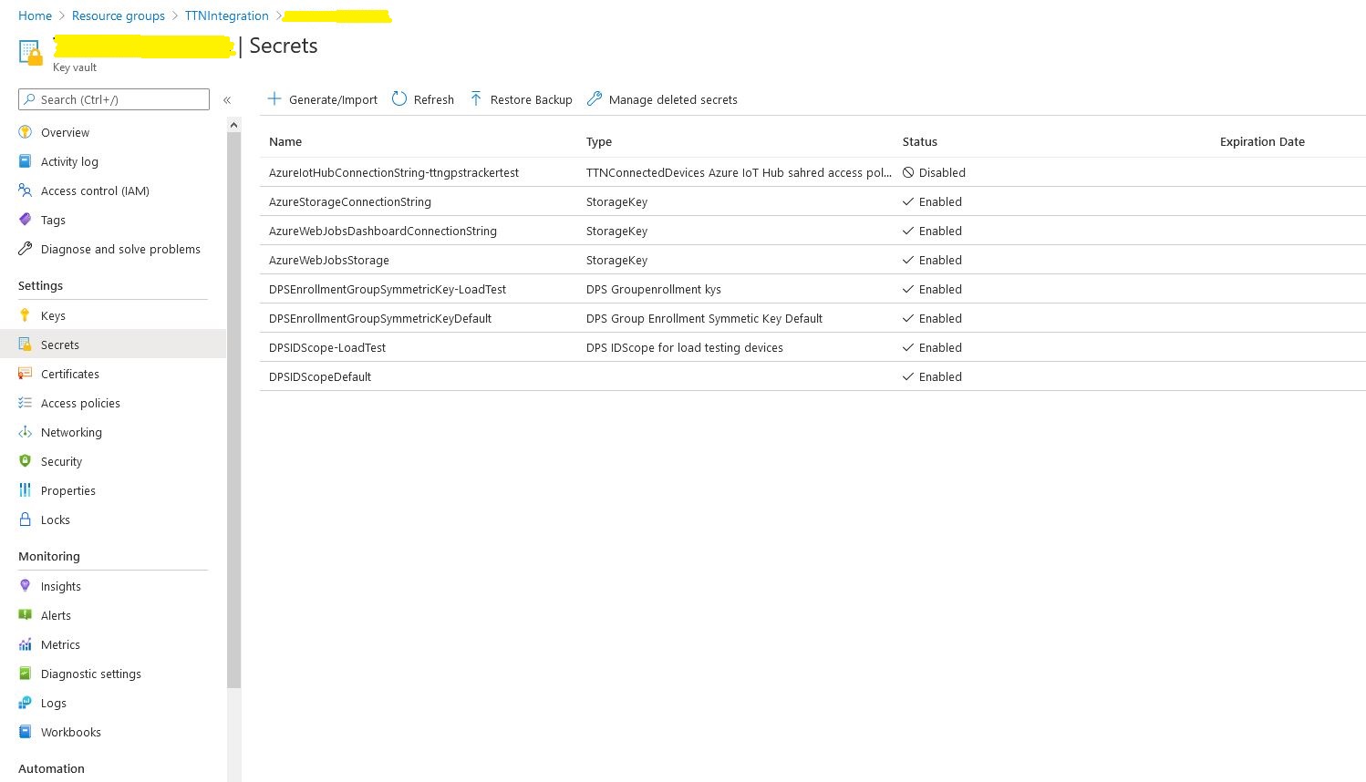Click the Access control (IAM) icon

click(26, 190)
